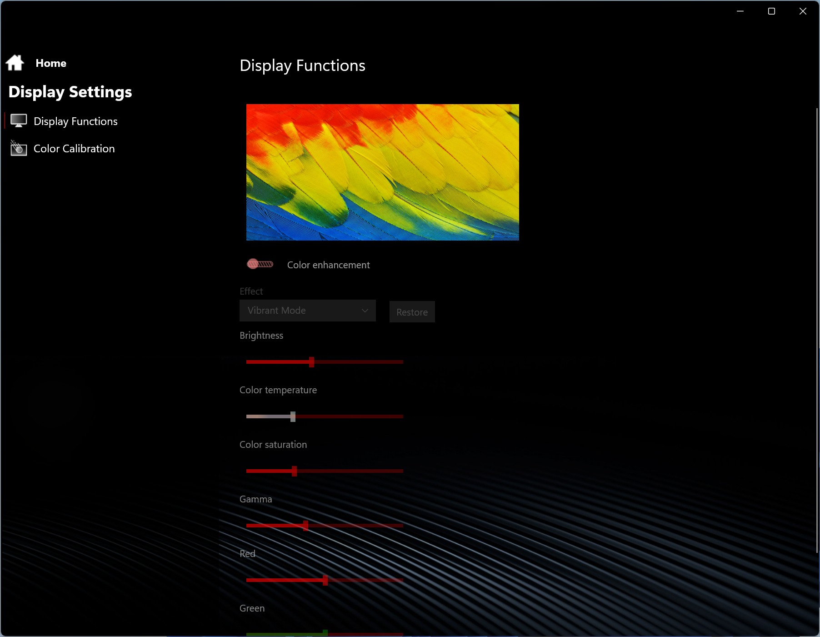
Task: Open the Vibrant Mode effect dropdown
Action: (308, 311)
